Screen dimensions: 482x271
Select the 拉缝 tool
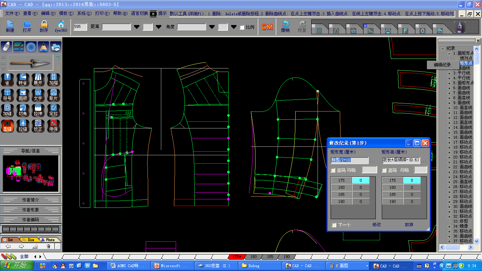23,126
